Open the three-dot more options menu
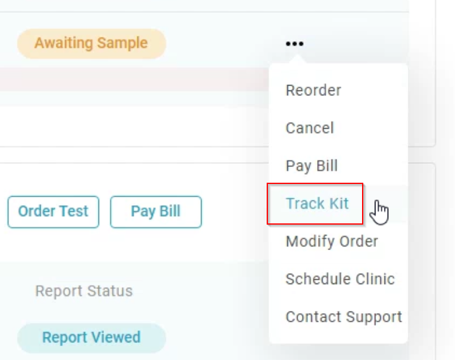 click(295, 44)
